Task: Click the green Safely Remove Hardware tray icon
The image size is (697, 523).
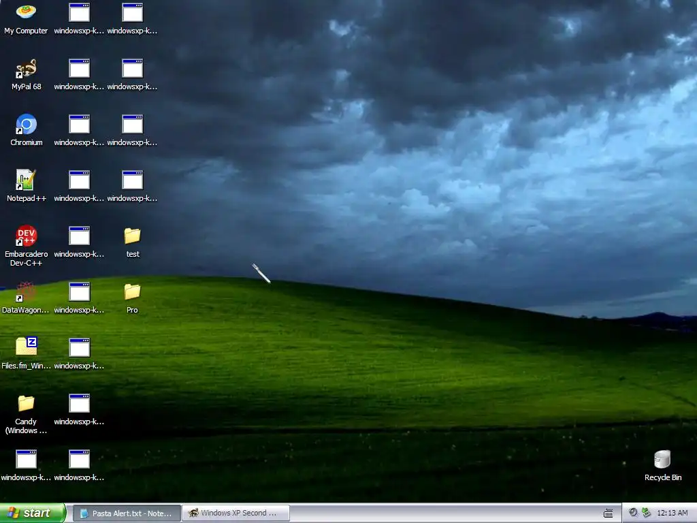Action: tap(646, 513)
